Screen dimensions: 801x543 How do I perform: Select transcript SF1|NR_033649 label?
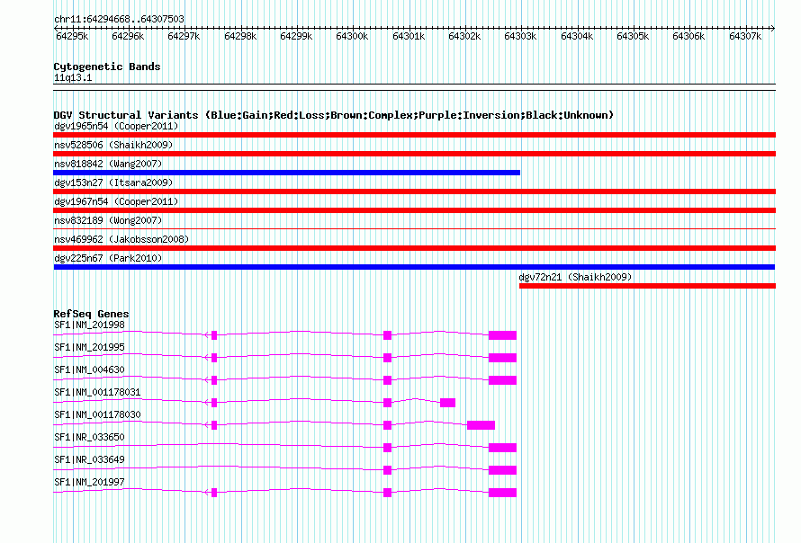[89, 459]
